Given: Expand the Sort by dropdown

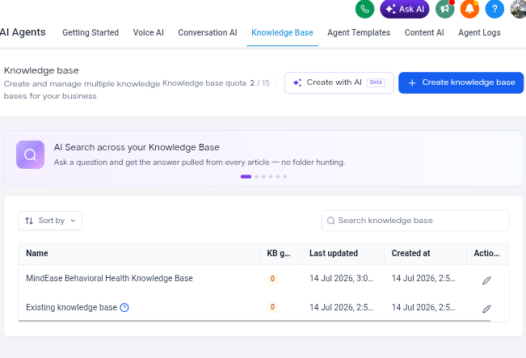Looking at the screenshot, I should point(50,221).
